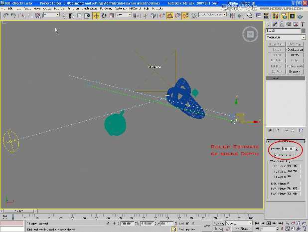
Task: Switch to the Motion command panel tab
Action: 289,24
